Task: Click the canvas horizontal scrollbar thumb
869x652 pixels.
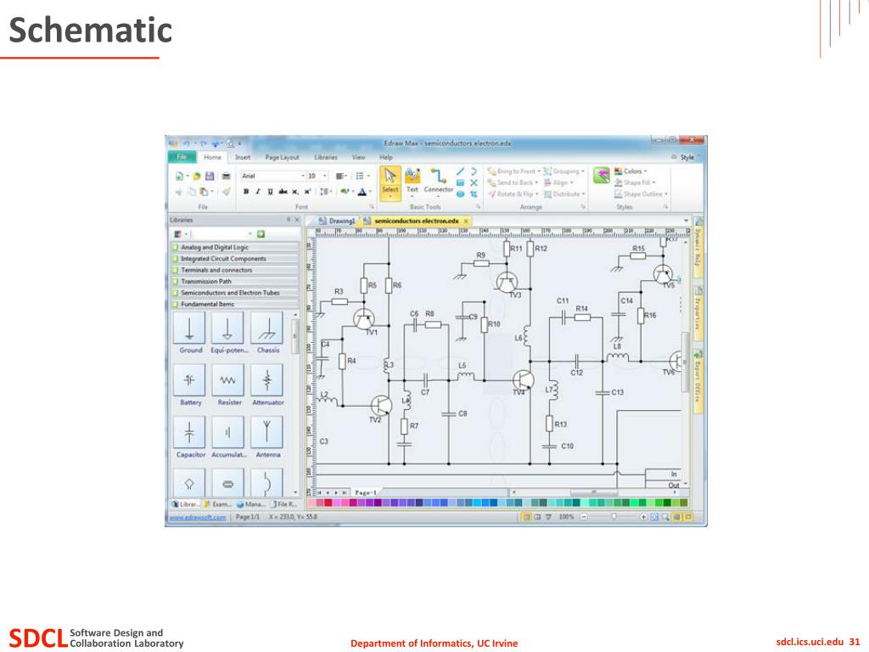Action: point(593,492)
